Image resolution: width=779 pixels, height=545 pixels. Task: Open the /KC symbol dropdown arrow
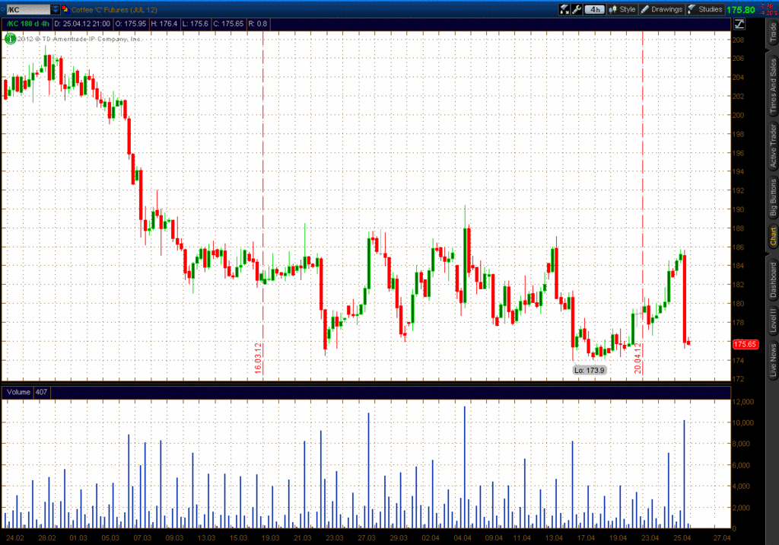(x=55, y=9)
